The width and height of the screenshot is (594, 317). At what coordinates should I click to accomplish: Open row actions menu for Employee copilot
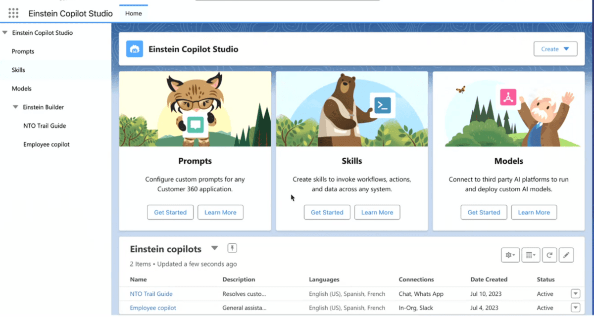575,308
